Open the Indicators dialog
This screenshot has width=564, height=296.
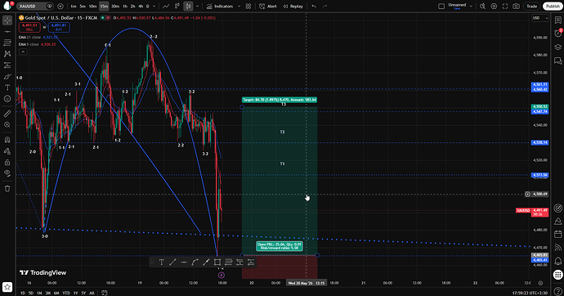pyautogui.click(x=219, y=6)
